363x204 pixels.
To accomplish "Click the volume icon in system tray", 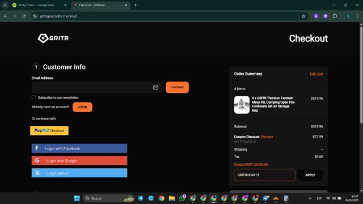I will click(334, 198).
